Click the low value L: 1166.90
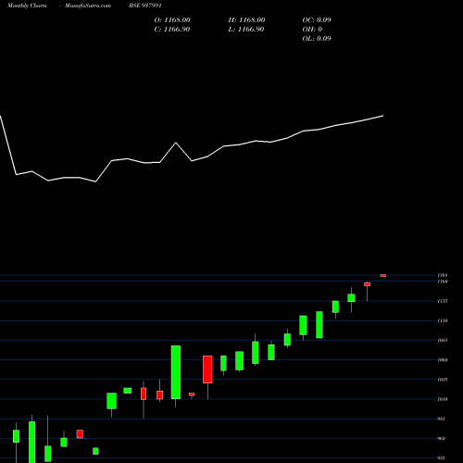This screenshot has height=463, width=463. pos(246,30)
